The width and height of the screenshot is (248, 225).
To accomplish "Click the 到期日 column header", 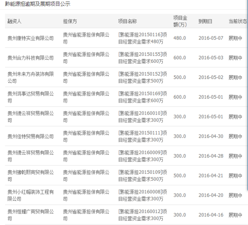I will pos(205,21).
